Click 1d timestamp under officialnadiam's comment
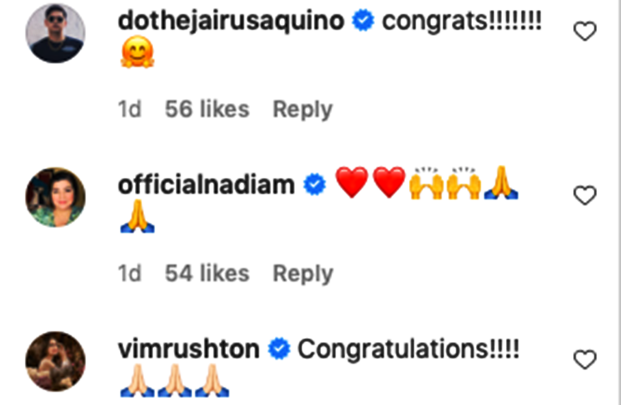This screenshot has height=405, width=621. (x=129, y=273)
